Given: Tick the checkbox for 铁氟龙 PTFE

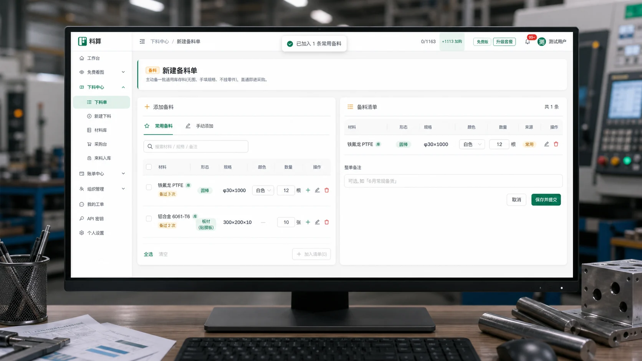Looking at the screenshot, I should click(x=149, y=187).
